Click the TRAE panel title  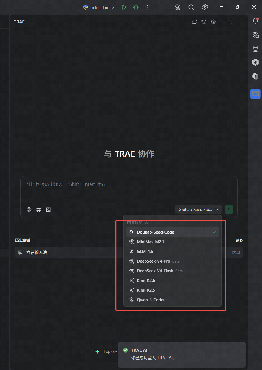click(x=19, y=22)
